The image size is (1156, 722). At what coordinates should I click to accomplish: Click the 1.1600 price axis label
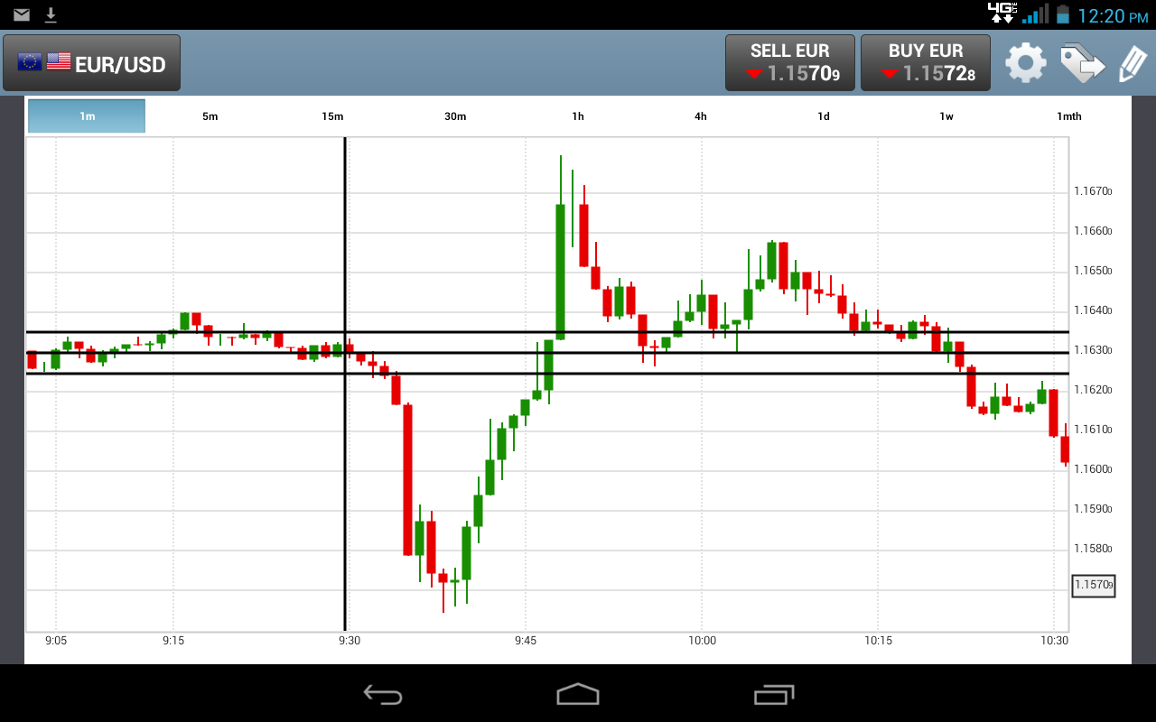[1093, 469]
